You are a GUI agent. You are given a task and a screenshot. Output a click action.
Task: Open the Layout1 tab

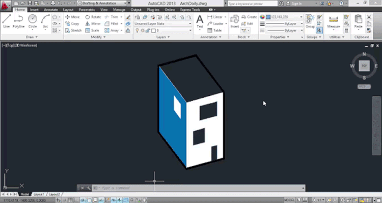(x=39, y=194)
